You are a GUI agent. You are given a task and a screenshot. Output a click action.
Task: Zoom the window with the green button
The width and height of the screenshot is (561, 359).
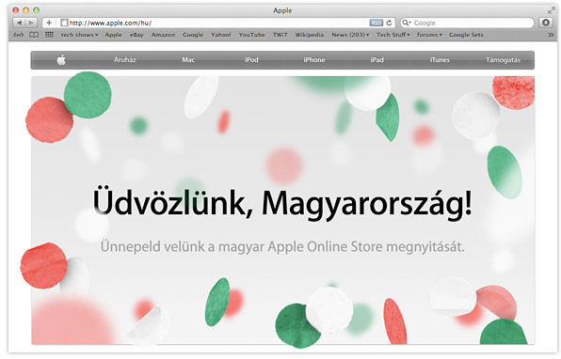(x=36, y=10)
